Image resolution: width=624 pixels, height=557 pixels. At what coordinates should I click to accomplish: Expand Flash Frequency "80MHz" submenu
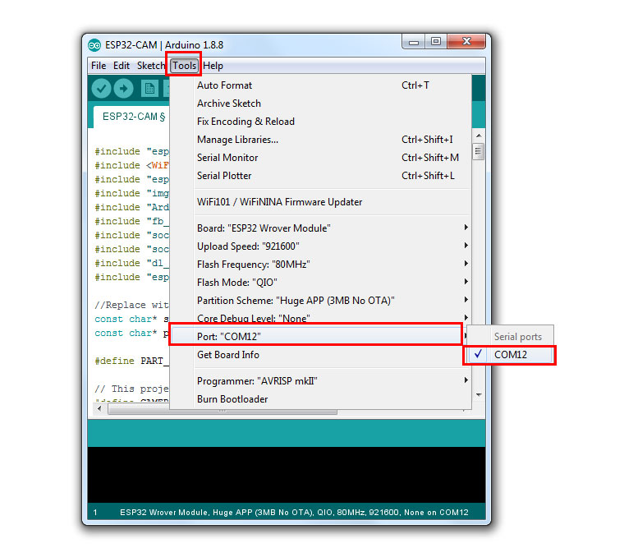[320, 265]
